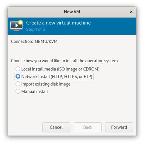Click the New VM title bar text
The image size is (144, 144).
72,12
